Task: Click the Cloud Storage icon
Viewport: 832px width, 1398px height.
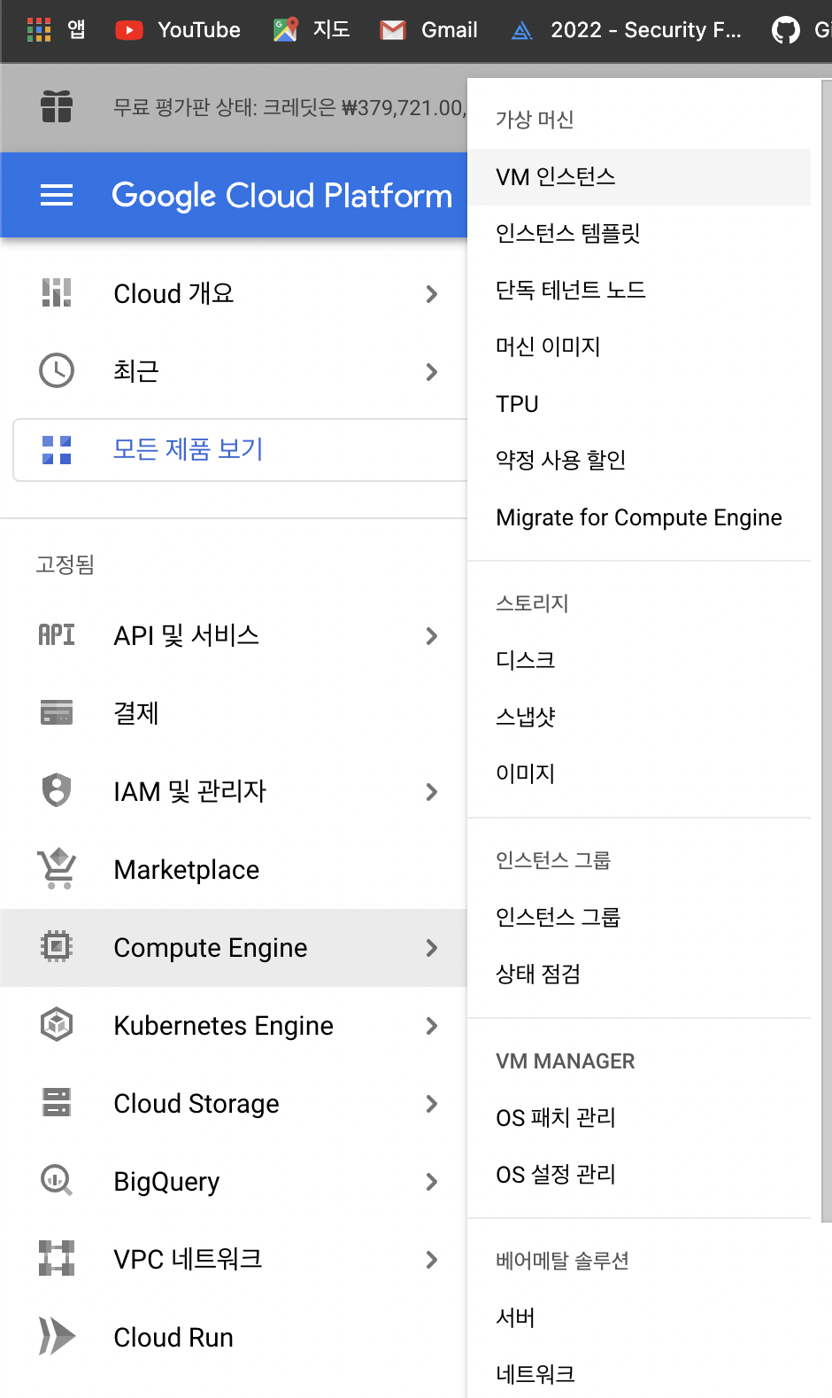Action: 57,1102
